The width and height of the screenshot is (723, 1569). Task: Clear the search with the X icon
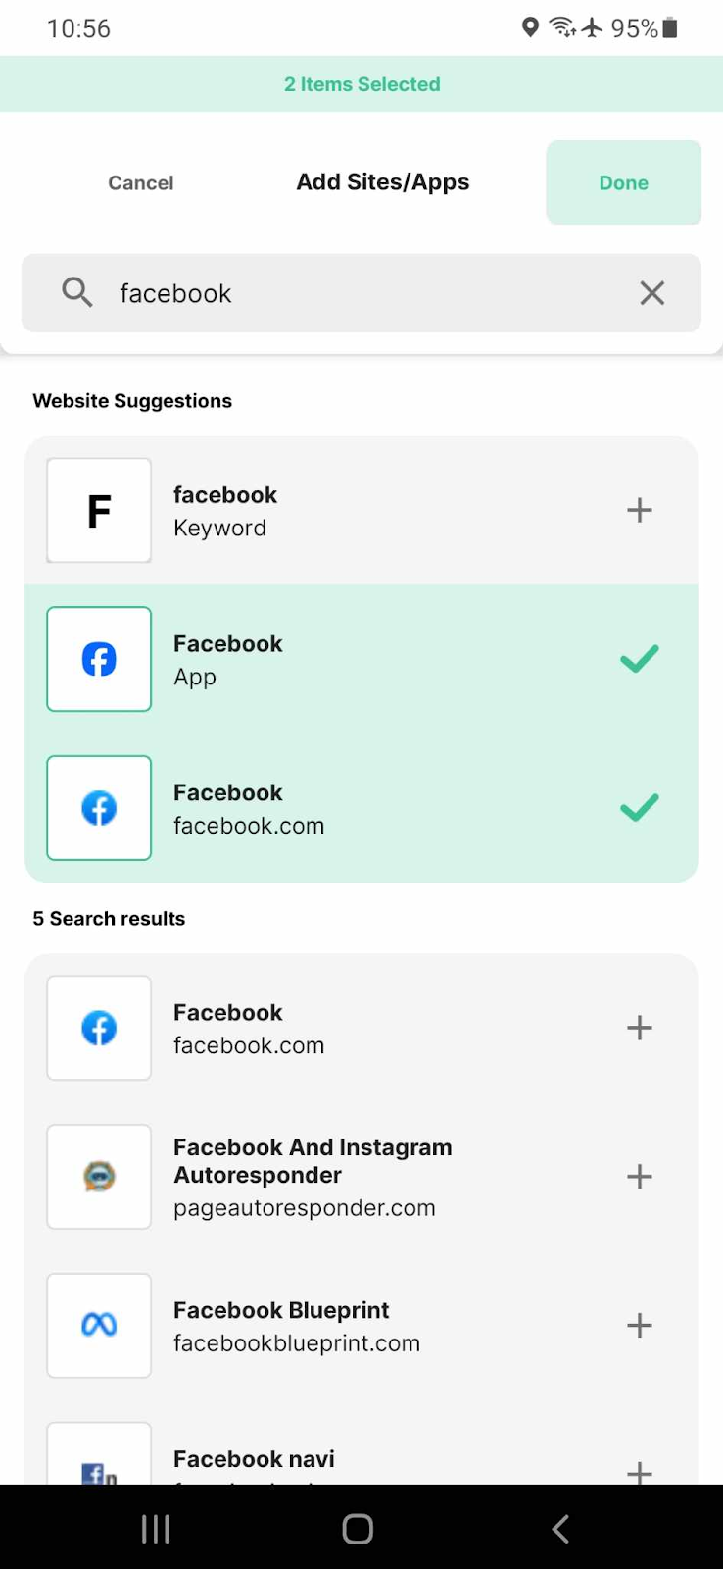[651, 292]
